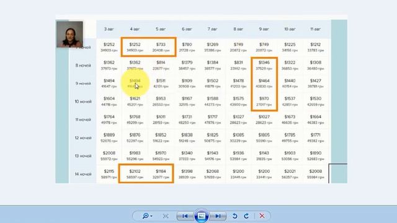
Task: Delete the photo with red X
Action: point(262,216)
